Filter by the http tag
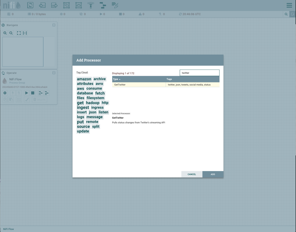Image resolution: width=296 pixels, height=232 pixels. tap(105, 103)
